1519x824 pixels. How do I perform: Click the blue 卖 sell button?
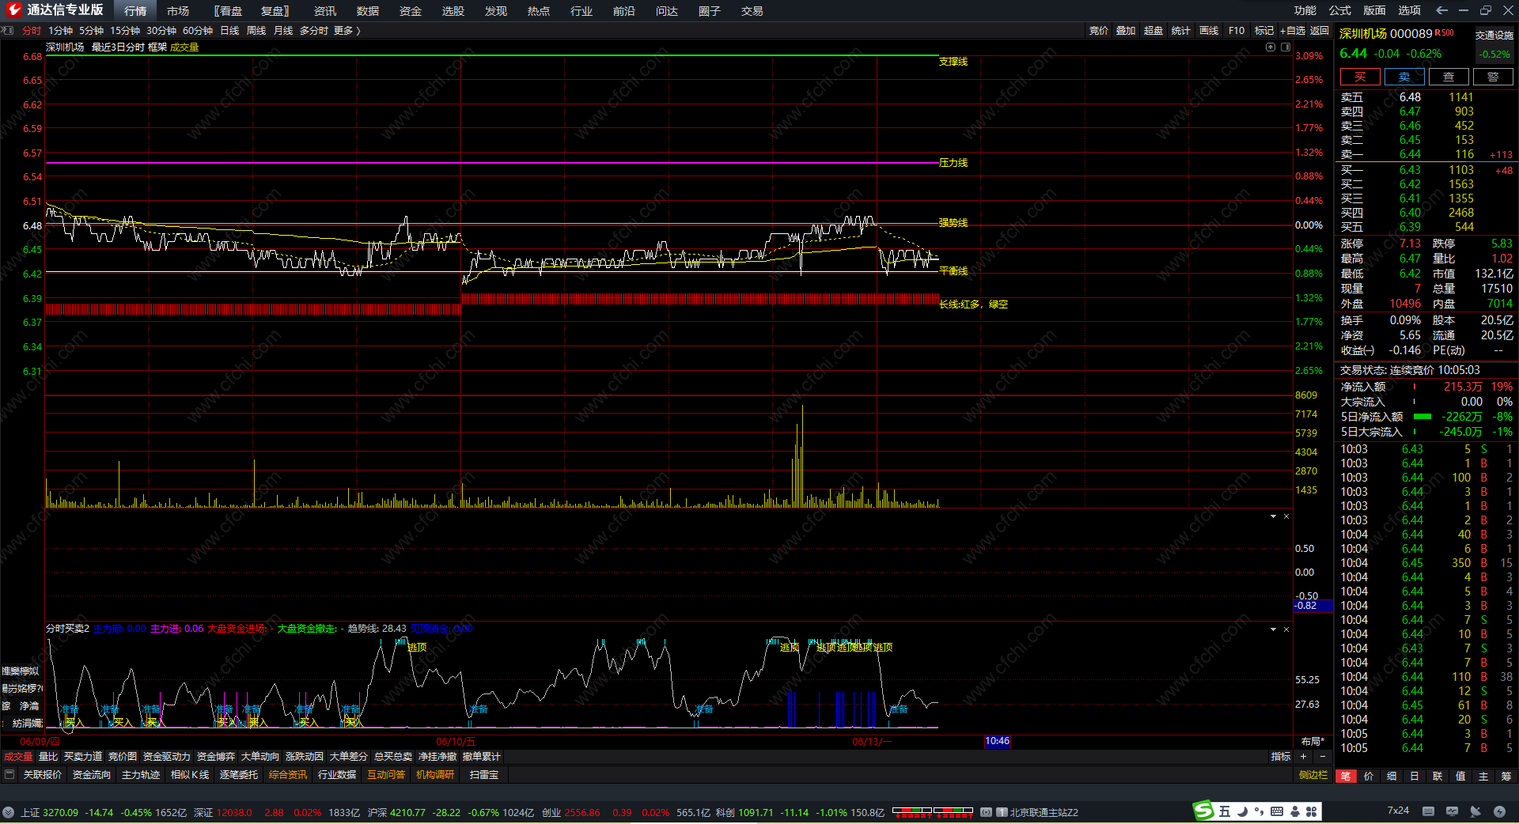coord(1404,77)
